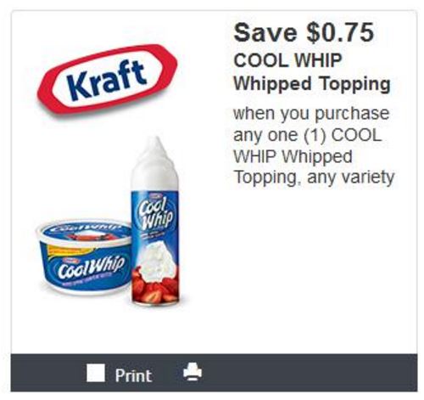
Task: Click the lid of the Cool Whip tub
Action: click(x=85, y=232)
